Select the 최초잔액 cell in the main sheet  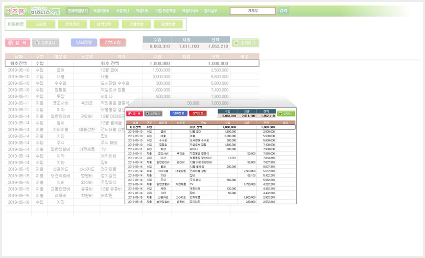[x=19, y=64]
